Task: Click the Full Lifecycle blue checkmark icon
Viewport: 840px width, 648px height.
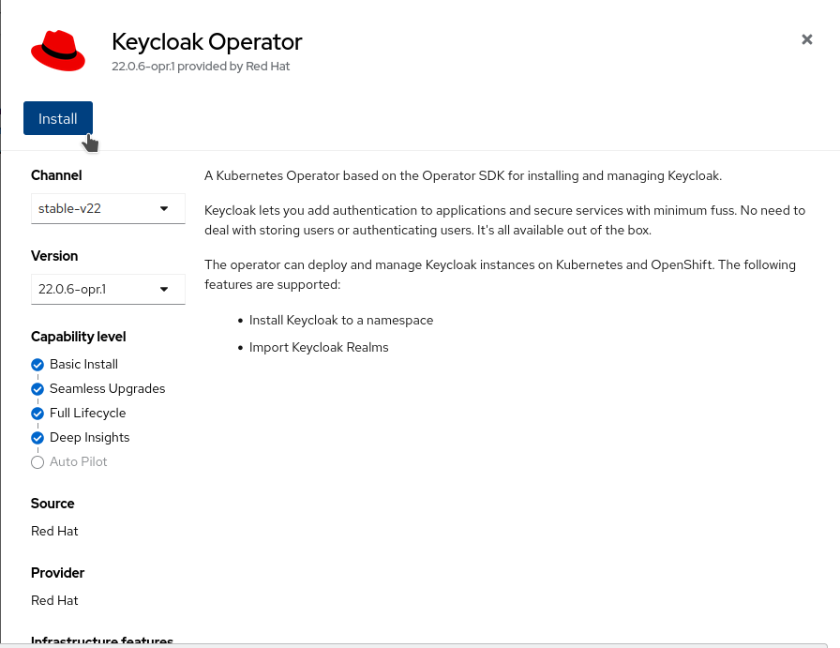Action: point(37,413)
